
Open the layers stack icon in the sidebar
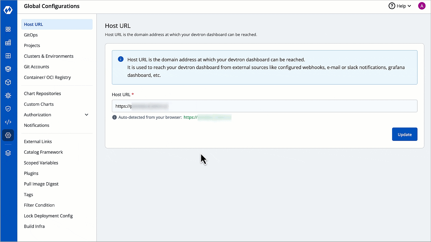pos(8,153)
